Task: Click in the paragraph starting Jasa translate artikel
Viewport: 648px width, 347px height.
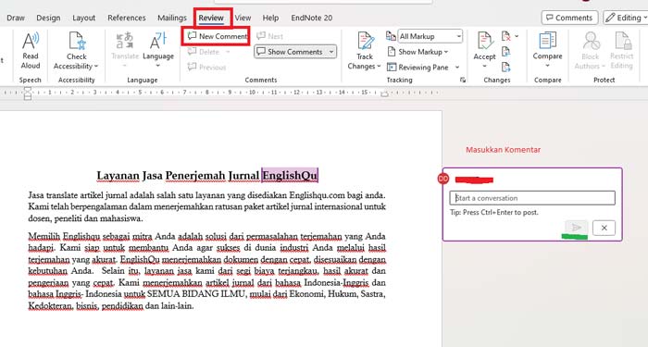Action: tap(206, 206)
